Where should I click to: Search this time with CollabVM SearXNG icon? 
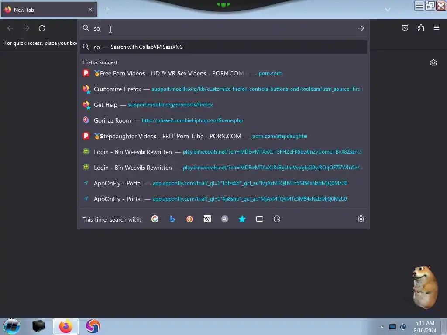click(225, 219)
